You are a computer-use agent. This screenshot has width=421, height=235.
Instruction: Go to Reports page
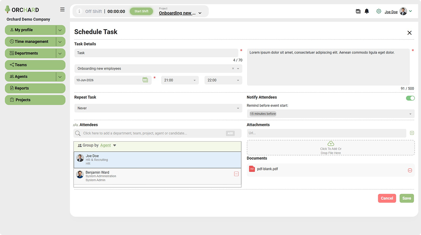pos(35,88)
